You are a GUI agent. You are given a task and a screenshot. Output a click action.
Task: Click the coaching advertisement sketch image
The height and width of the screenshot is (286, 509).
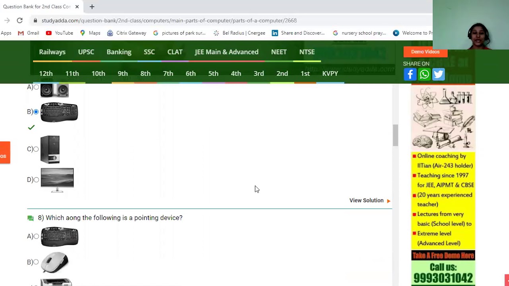tap(443, 118)
